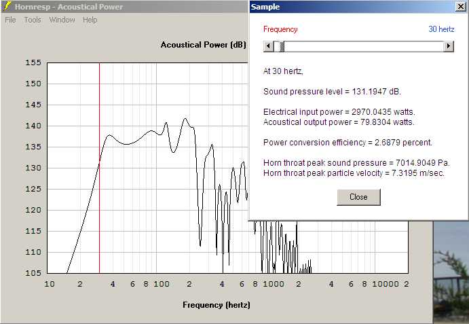This screenshot has height=324, width=469.
Task: Click the 155 value on the dB axis
Action: [x=33, y=63]
